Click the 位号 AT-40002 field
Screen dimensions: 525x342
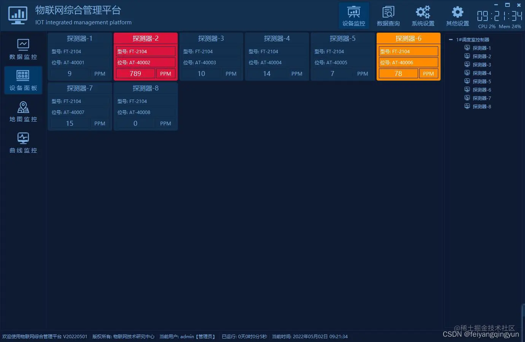point(146,62)
